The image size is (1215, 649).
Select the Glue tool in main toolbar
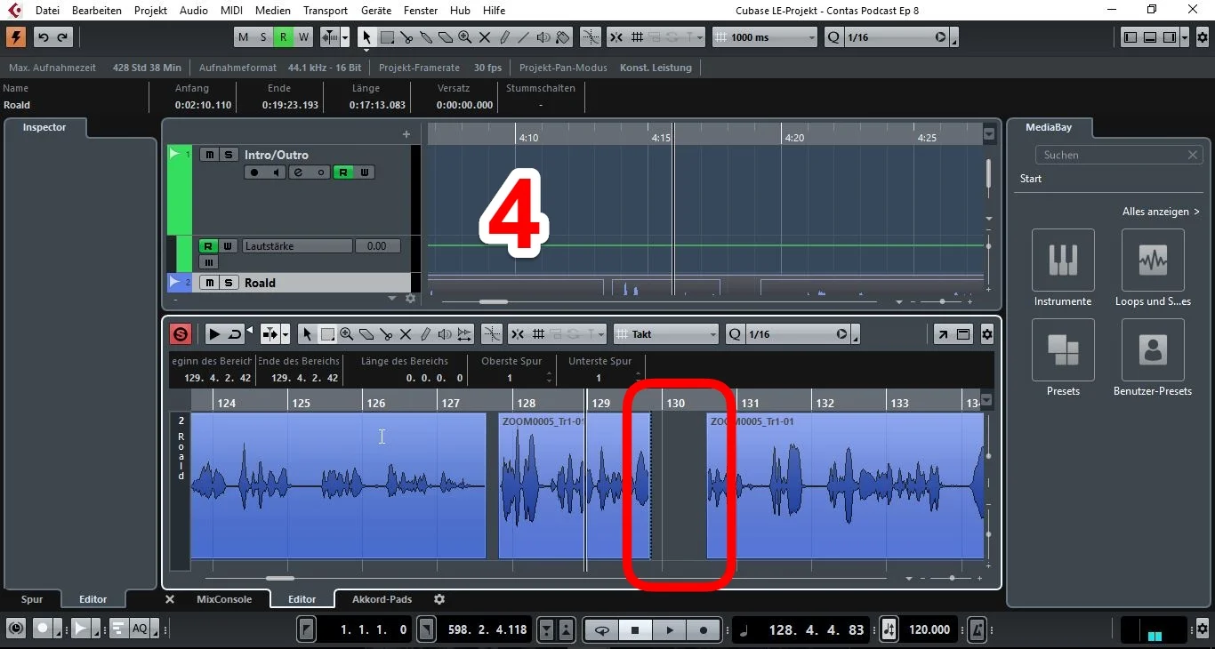[x=426, y=37]
